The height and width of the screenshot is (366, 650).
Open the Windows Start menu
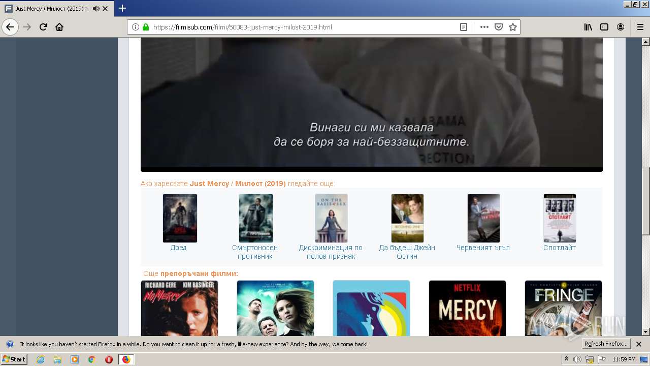[14, 359]
